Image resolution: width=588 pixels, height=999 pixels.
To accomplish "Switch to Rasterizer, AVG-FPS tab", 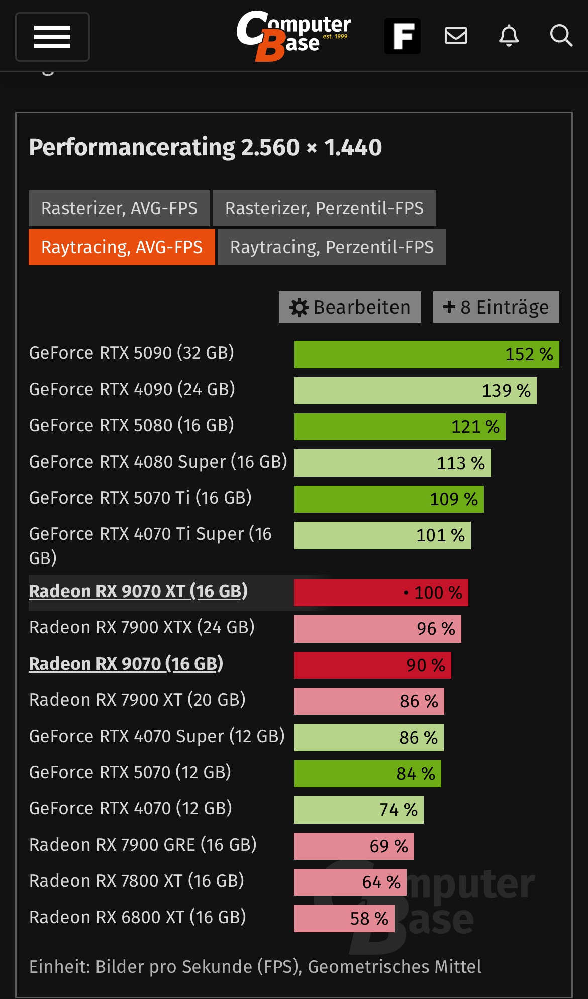I will pyautogui.click(x=119, y=208).
